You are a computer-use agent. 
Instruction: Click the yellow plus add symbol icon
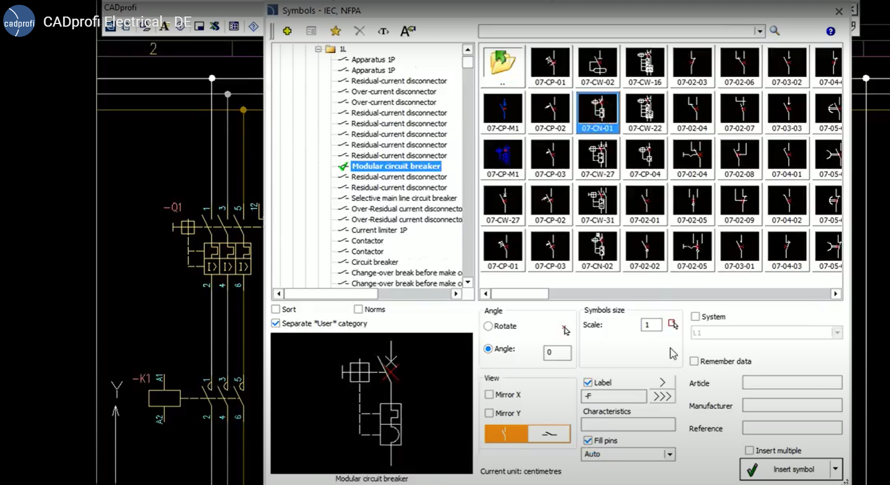click(x=287, y=31)
